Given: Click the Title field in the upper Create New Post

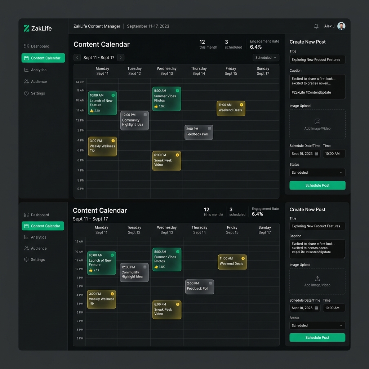Looking at the screenshot, I should [x=317, y=59].
